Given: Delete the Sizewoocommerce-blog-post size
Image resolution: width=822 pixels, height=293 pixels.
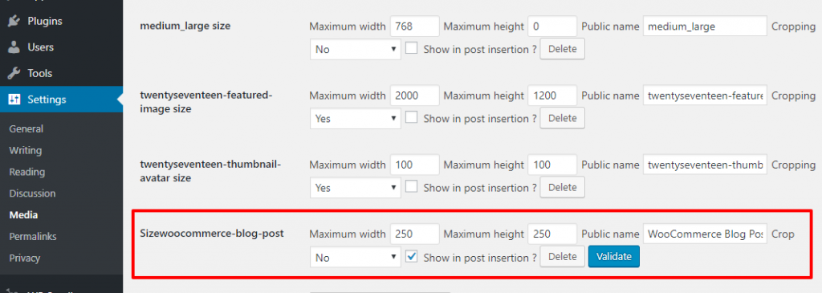Looking at the screenshot, I should [563, 257].
